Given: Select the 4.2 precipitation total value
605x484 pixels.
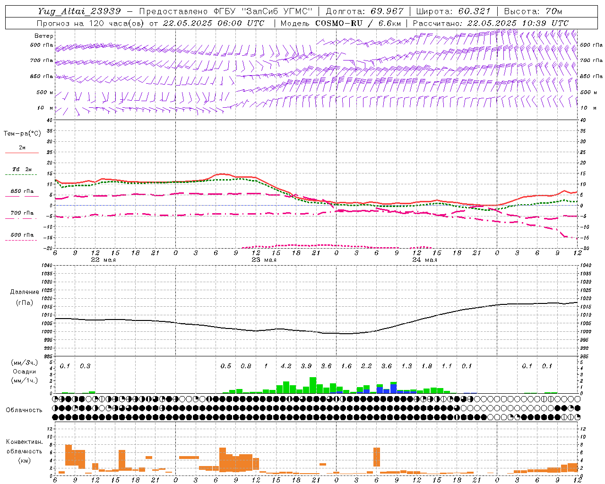Looking at the screenshot, I should click(286, 366).
